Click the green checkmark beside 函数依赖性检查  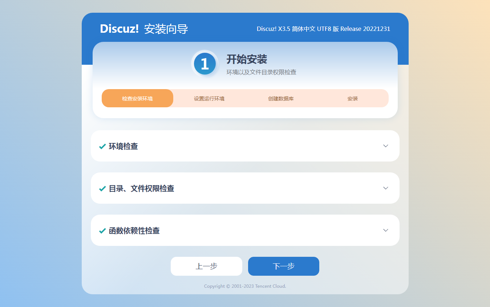point(102,231)
